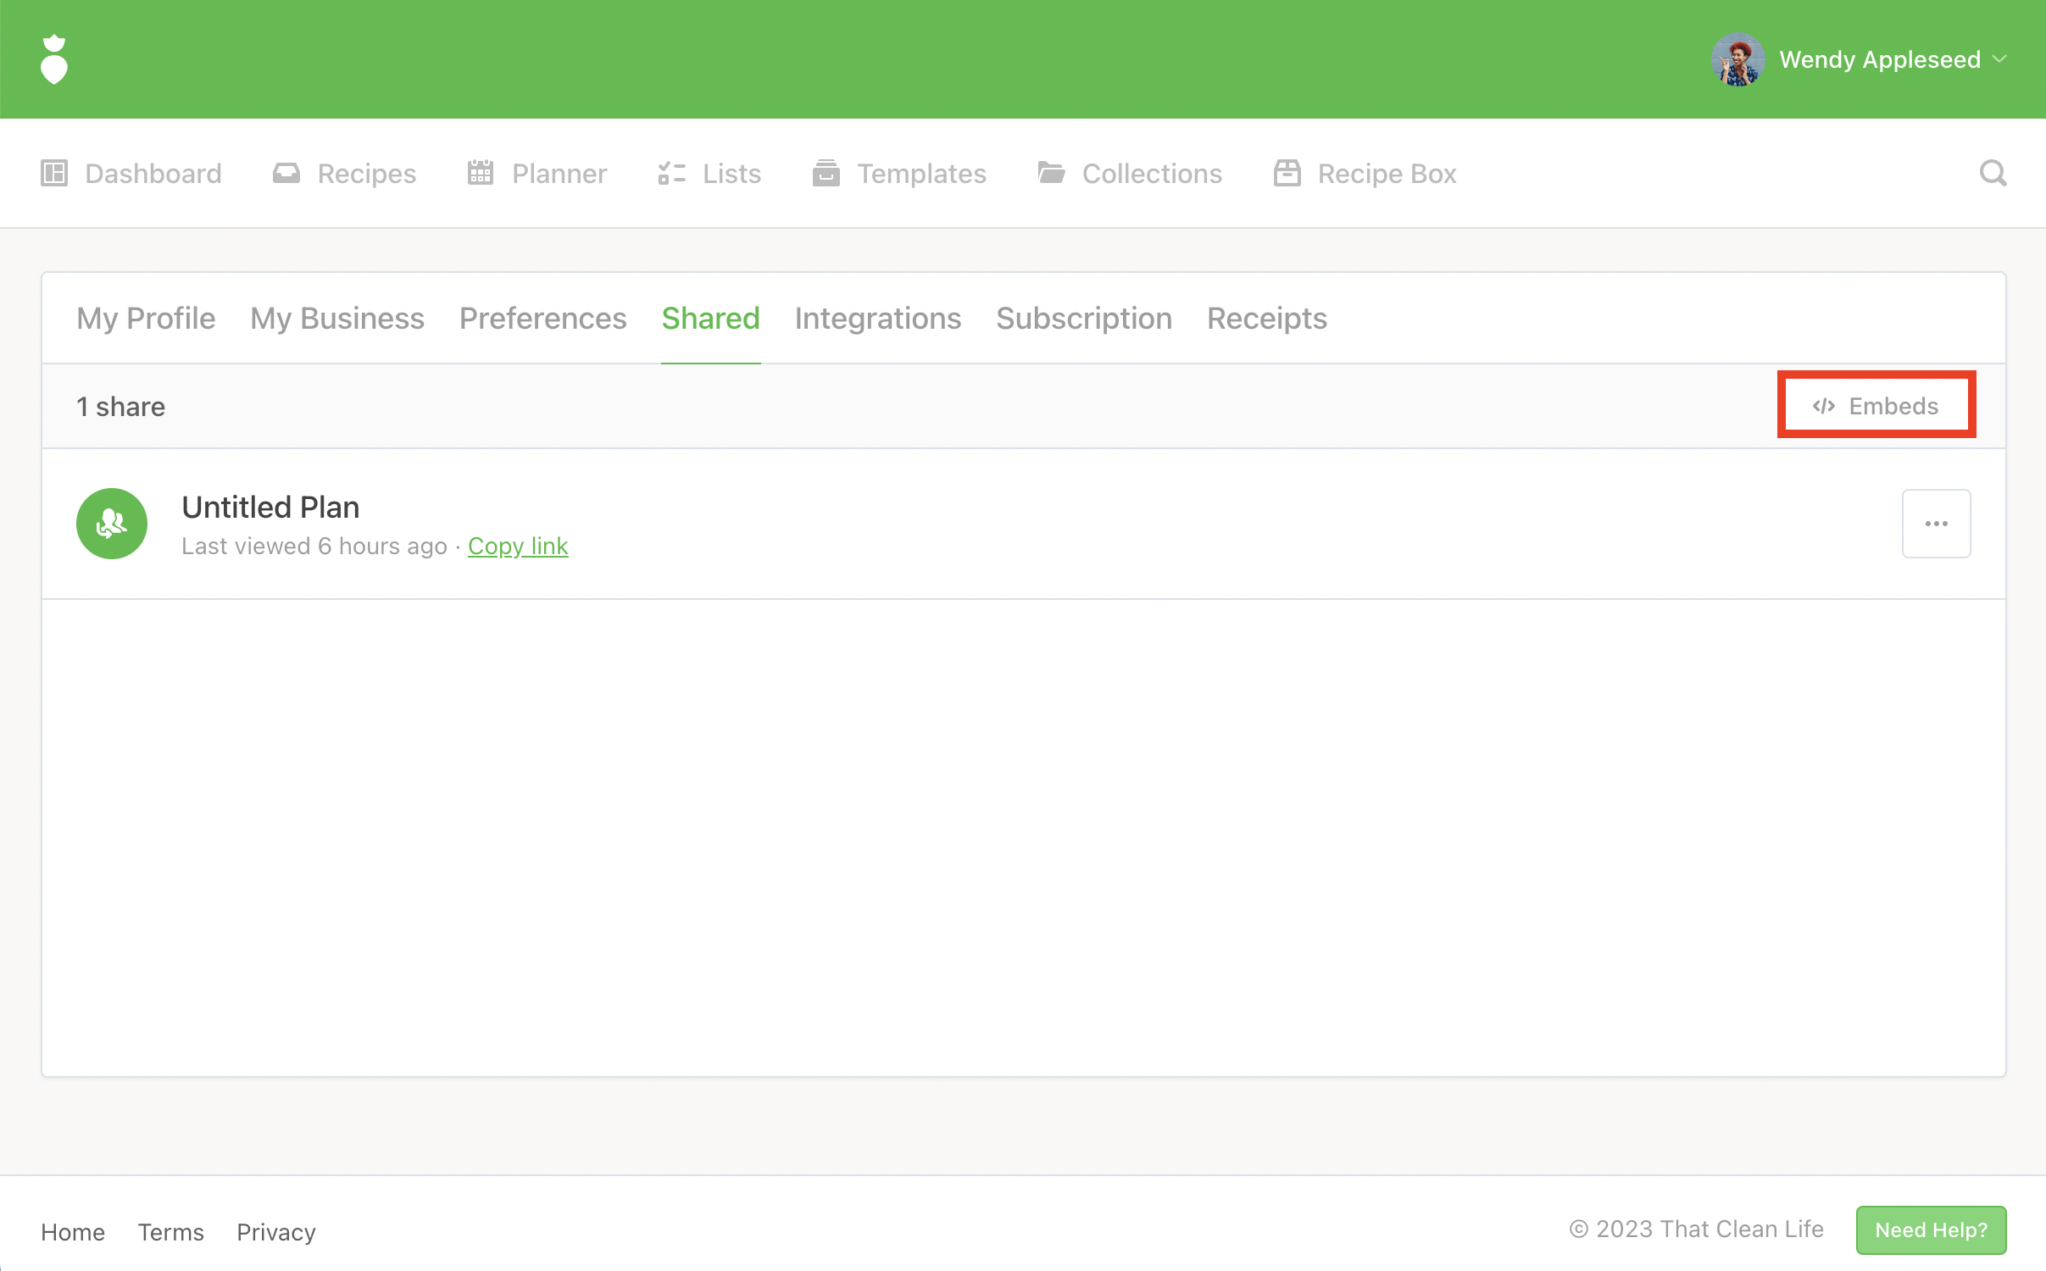The height and width of the screenshot is (1271, 2046).
Task: Click the That Clean Life logo
Action: [54, 59]
